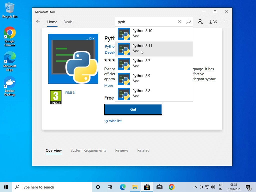This screenshot has width=256, height=192.
Task: Minimize the Microsoft Store window
Action: tap(203, 12)
